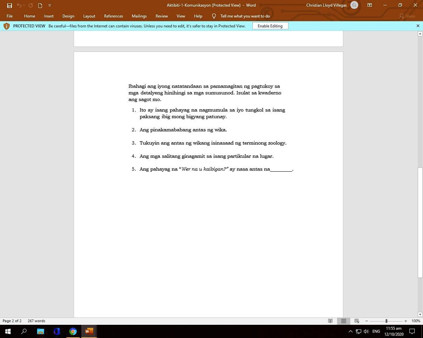Select Print Layout view
The height and width of the screenshot is (338, 423).
(x=343, y=321)
